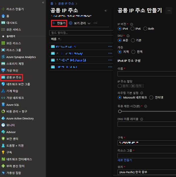This screenshot has height=177, width=176.
Task: Click the DNS 이름 레이블 input field
Action: (x=147, y=124)
